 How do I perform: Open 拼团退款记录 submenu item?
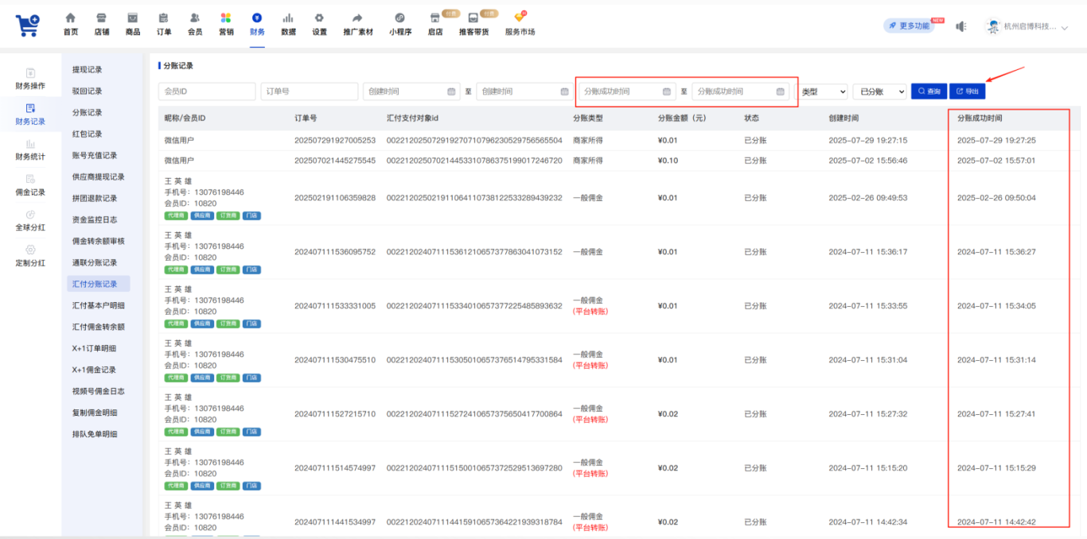tap(95, 199)
